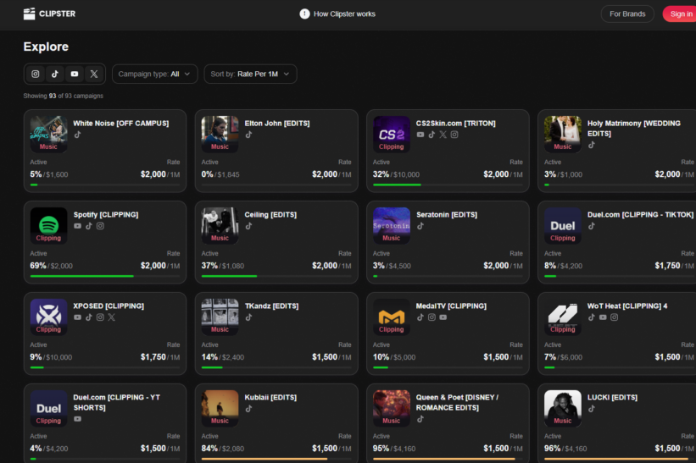Click TikTok icon on LUCKI [EDITS] card
The image size is (696, 463).
592,409
